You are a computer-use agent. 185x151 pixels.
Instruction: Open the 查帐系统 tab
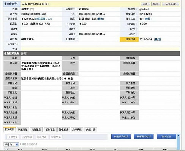[x=63, y=129]
